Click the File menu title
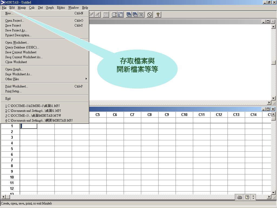This screenshot has height=208, width=277. click(4, 8)
